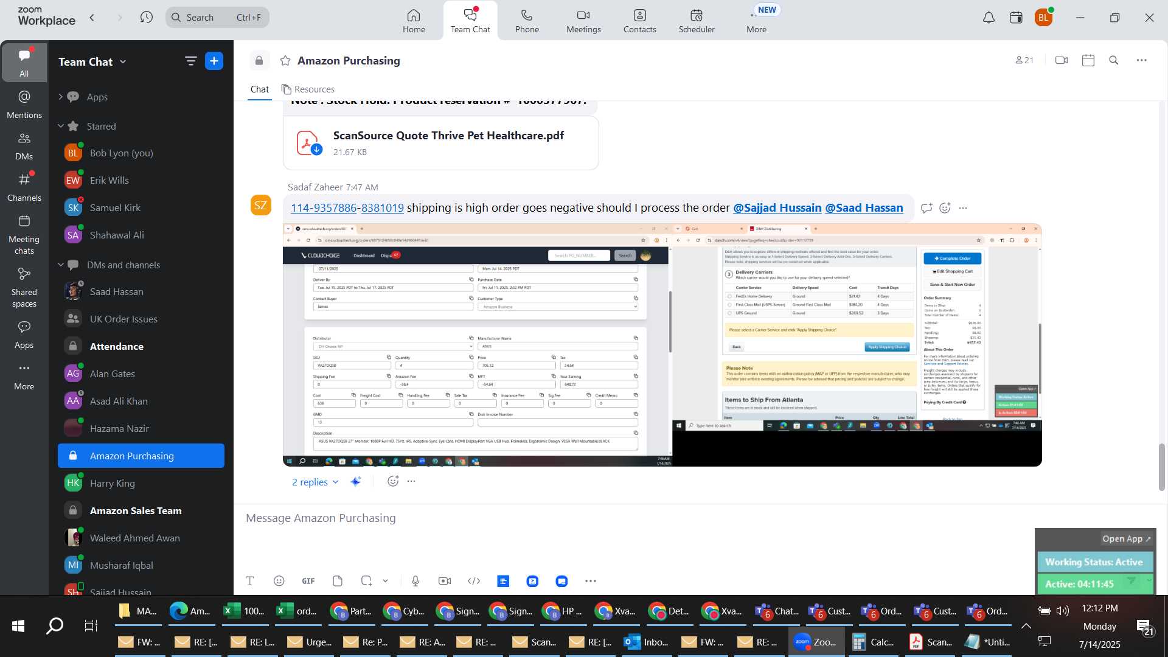Viewport: 1168px width, 657px height.
Task: Start a video meeting in channel
Action: [x=1062, y=60]
